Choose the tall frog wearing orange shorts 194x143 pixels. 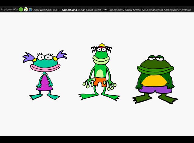coord(99,73)
